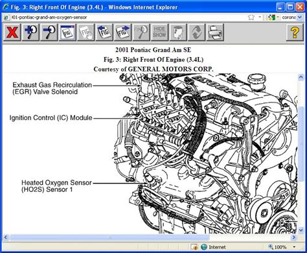Zoom out with the minus magnifier
Screen dimensions: 307x253
click(49, 32)
